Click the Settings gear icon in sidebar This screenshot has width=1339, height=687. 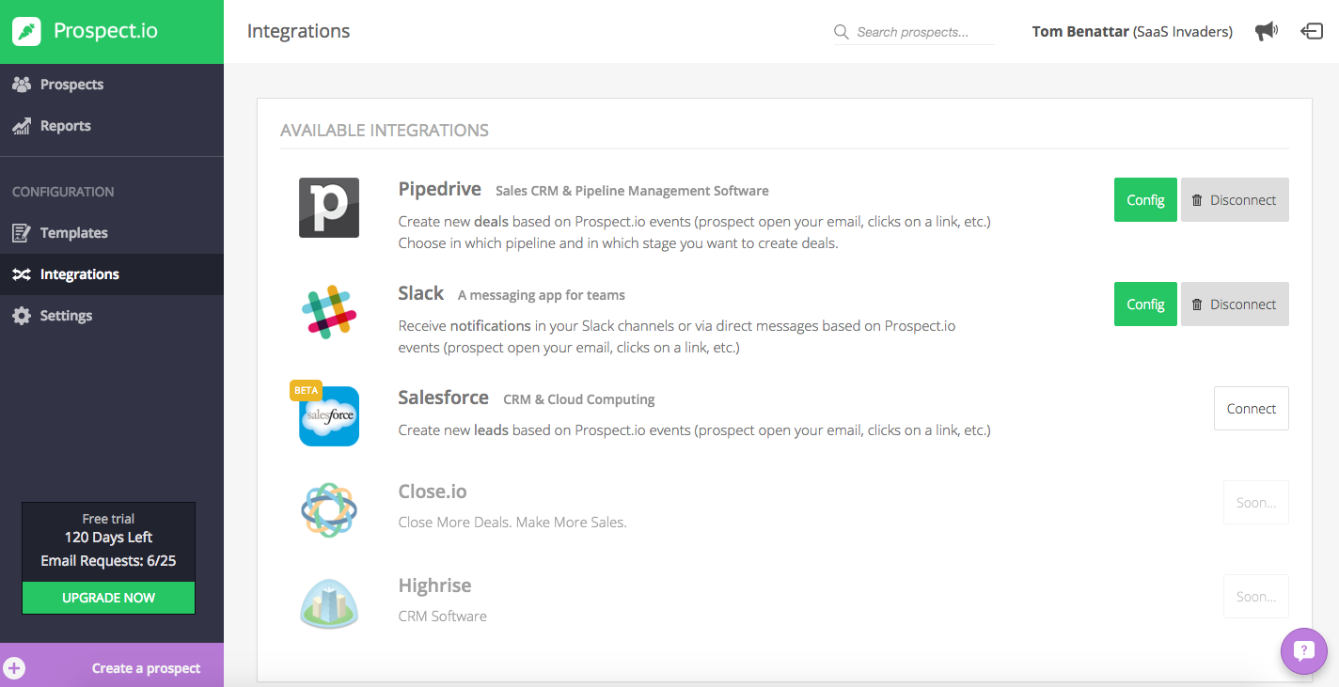pyautogui.click(x=22, y=316)
